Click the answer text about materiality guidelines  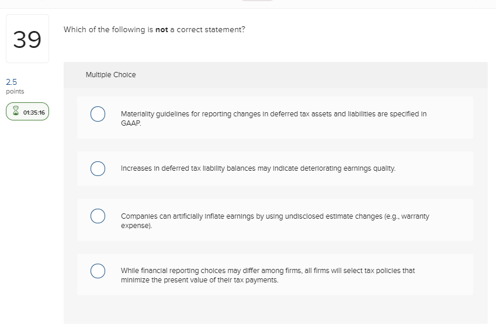[273, 114]
